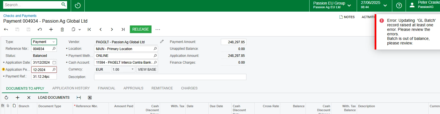The width and height of the screenshot is (440, 114).
Task: Click the save disk icon
Action: pyautogui.click(x=28, y=29)
